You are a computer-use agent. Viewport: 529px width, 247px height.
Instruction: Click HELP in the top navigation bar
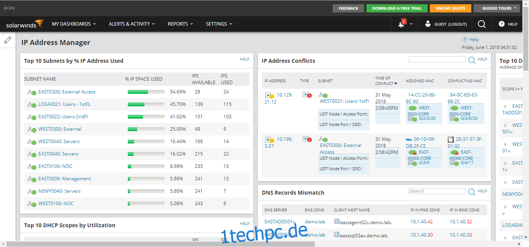pyautogui.click(x=512, y=24)
